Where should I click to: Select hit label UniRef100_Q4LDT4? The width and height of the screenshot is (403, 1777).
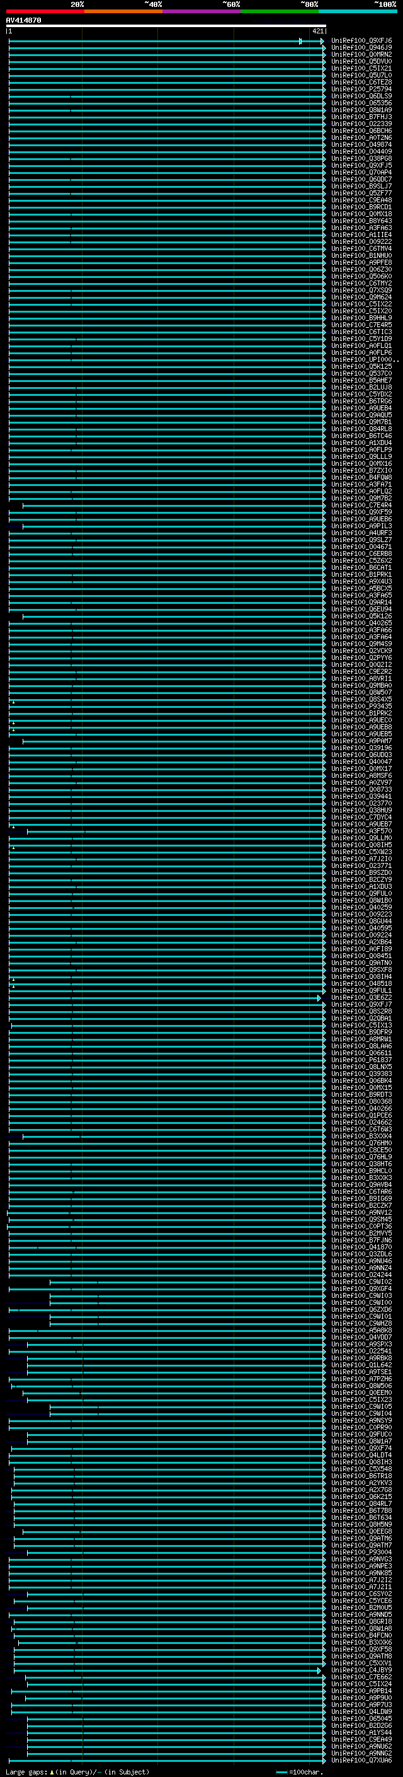point(361,1455)
